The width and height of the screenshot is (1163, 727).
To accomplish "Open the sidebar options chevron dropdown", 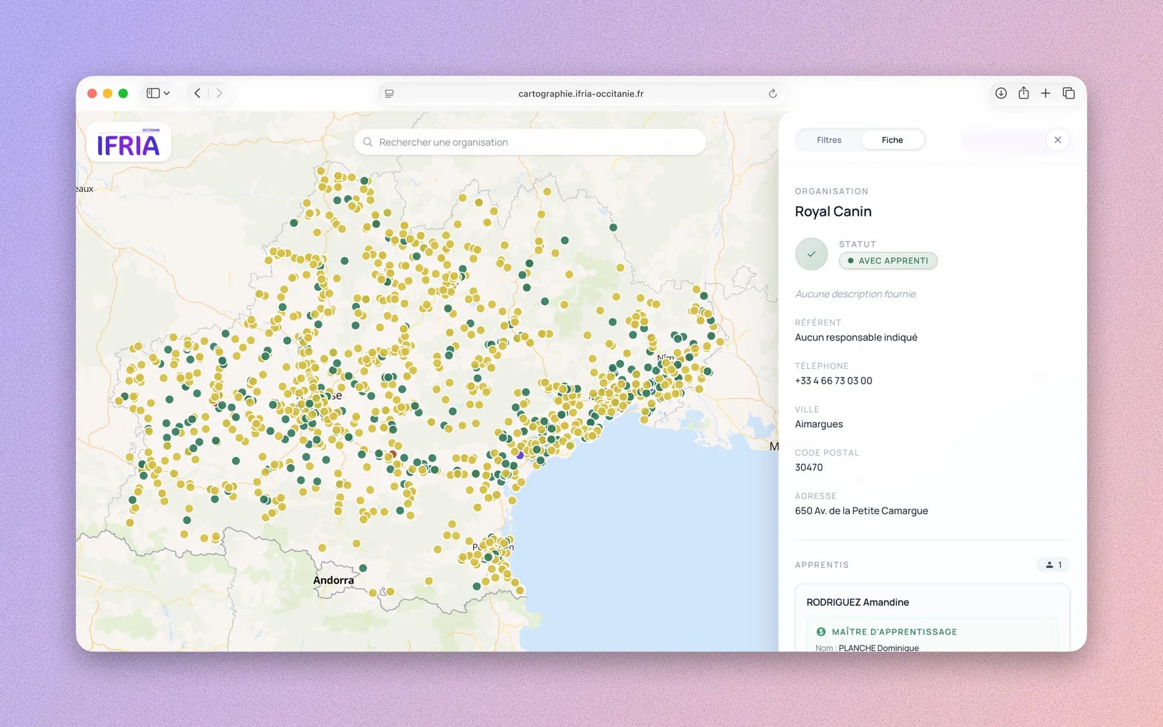I will coord(167,93).
